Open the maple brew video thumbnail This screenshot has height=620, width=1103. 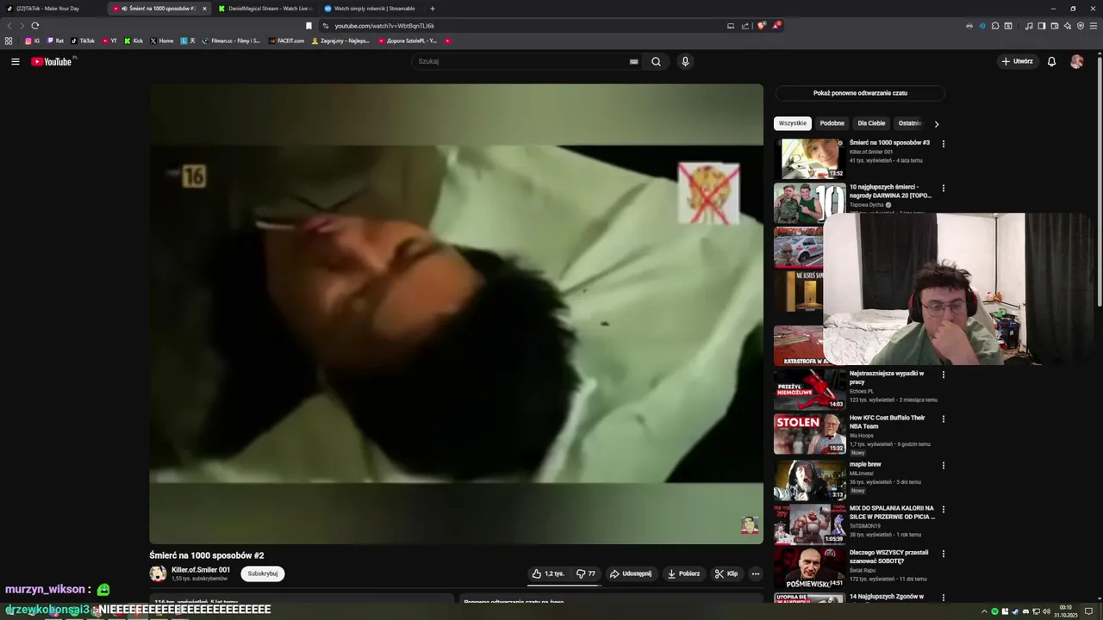(x=810, y=480)
